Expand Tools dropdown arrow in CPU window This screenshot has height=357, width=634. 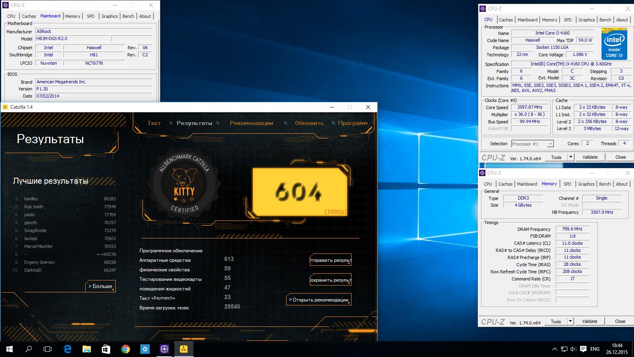pyautogui.click(x=571, y=157)
